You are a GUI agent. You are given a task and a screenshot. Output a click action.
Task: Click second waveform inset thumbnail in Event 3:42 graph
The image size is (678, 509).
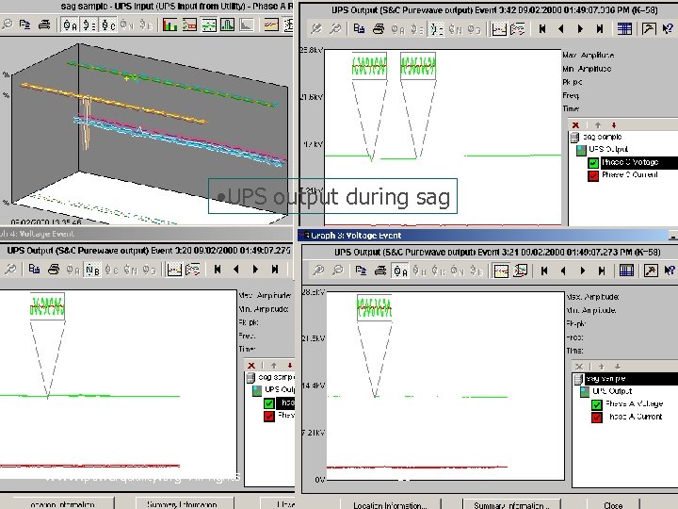pos(418,66)
